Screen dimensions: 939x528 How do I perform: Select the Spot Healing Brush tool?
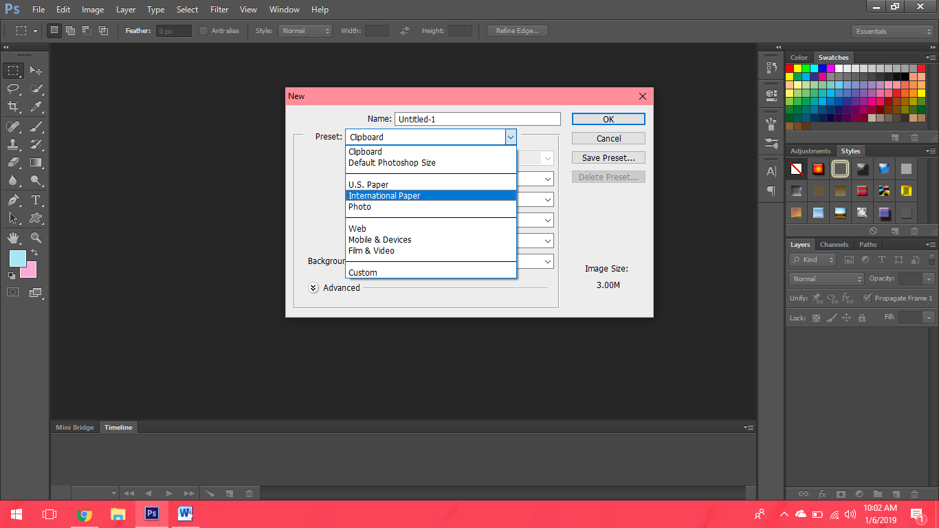point(13,126)
